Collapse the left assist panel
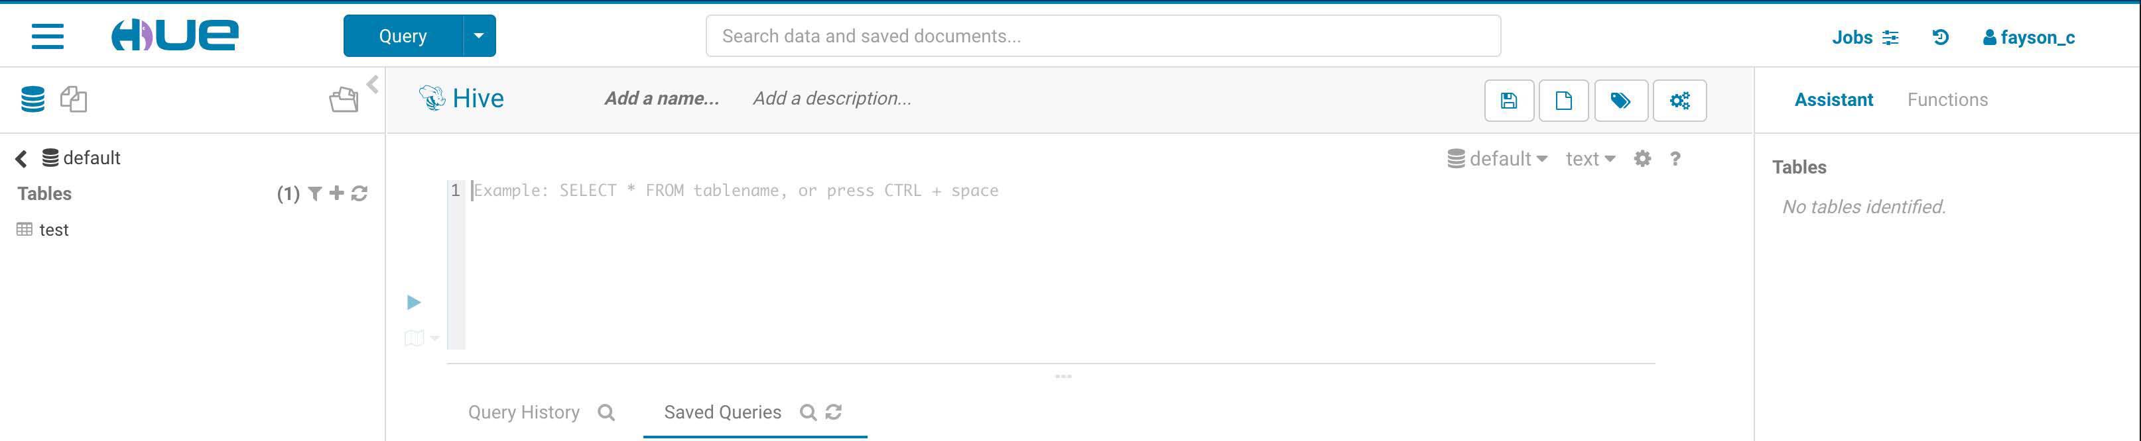2141x441 pixels. coord(372,84)
